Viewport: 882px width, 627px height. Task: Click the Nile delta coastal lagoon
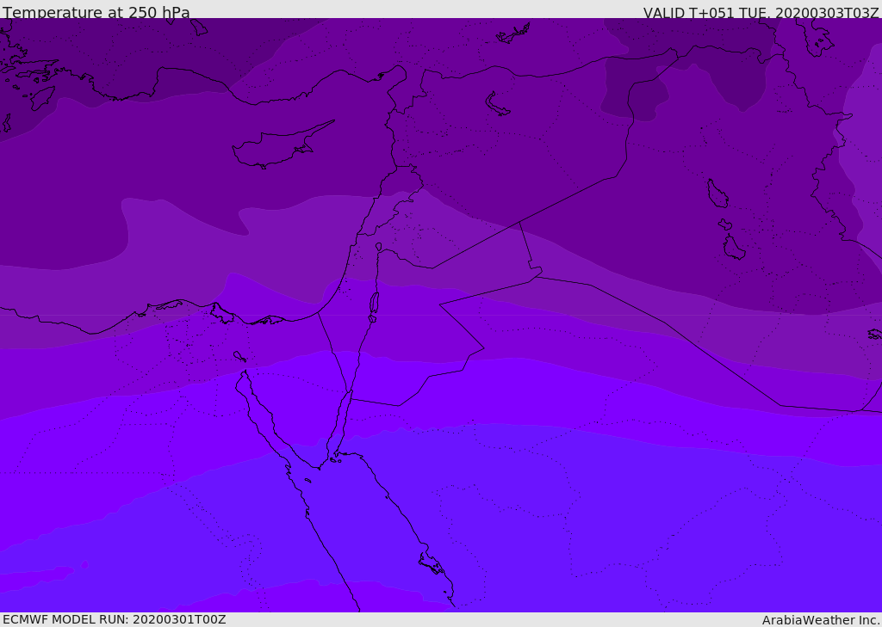222,313
